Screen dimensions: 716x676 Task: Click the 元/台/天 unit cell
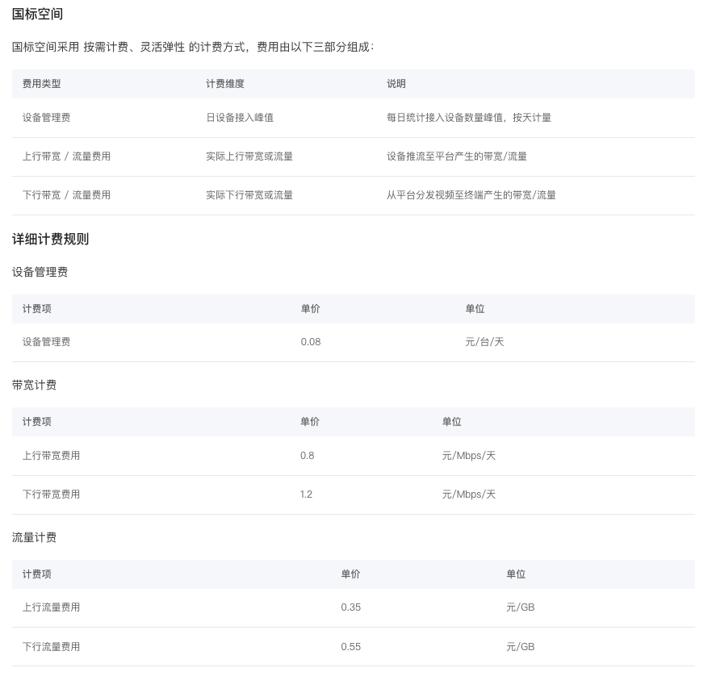coord(484,342)
